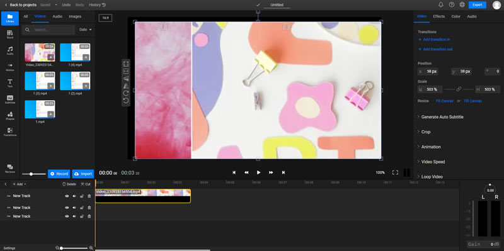
Task: Open the Library panel in the sidebar
Action: (10, 18)
